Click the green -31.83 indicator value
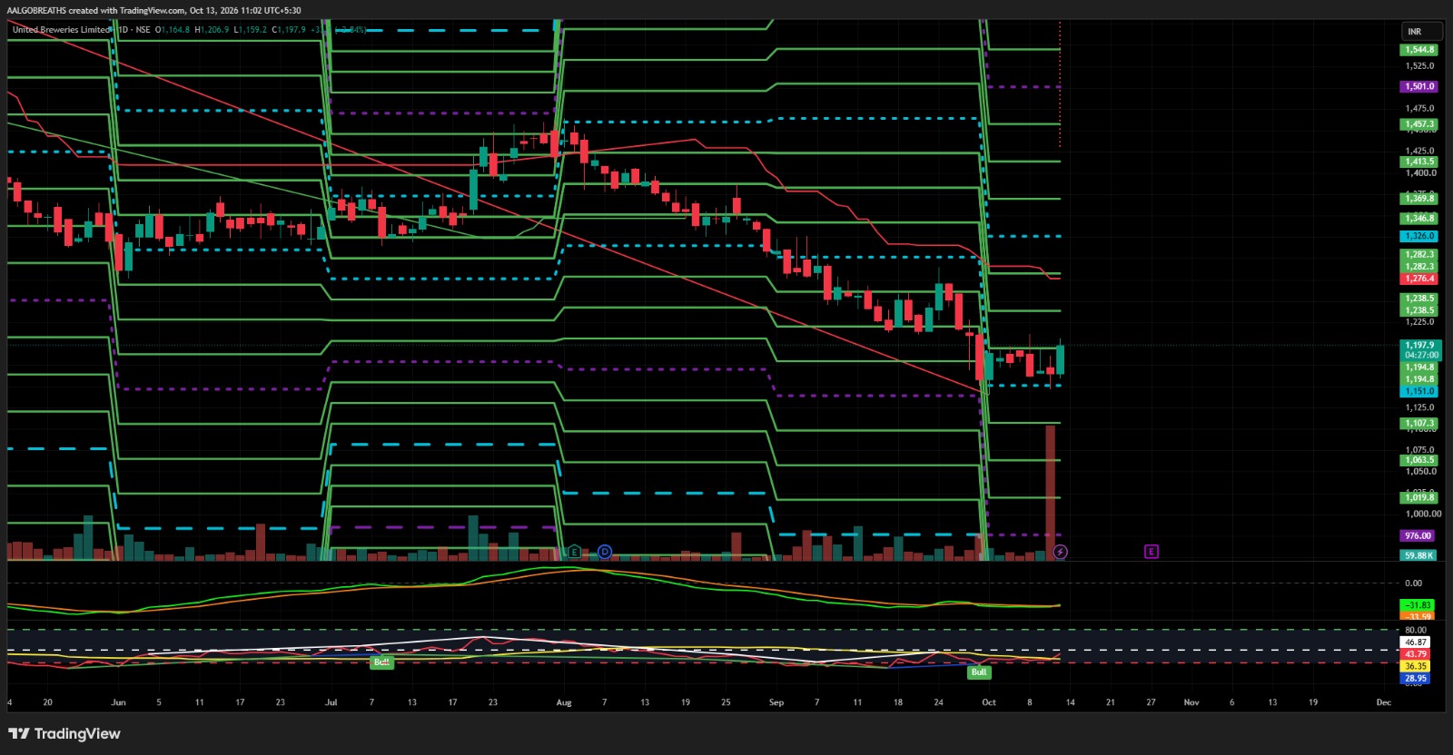 (1418, 605)
